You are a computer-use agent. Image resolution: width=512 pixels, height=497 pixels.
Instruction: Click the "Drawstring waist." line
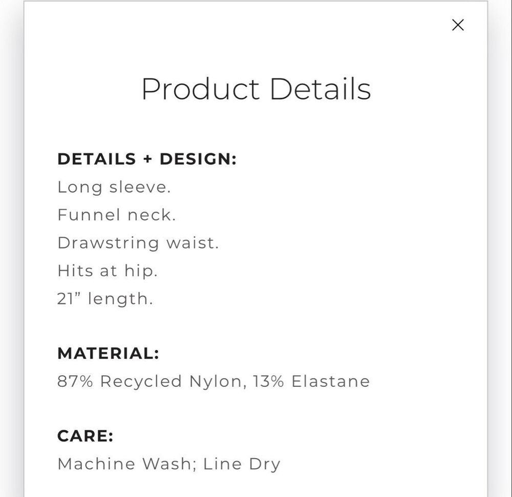click(138, 243)
